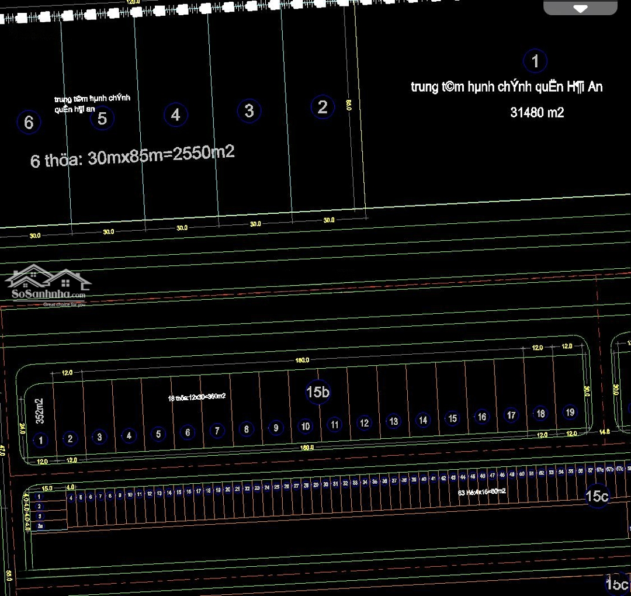
Task: Select the 180.0 dimension above block 15b
Action: coord(302,361)
